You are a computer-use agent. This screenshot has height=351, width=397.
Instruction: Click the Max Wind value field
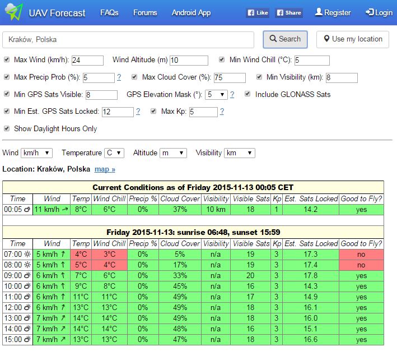pyautogui.click(x=87, y=61)
